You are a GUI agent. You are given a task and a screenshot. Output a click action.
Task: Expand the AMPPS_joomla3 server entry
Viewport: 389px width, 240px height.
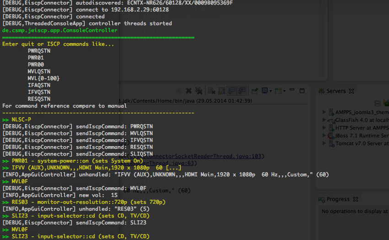tap(324, 112)
